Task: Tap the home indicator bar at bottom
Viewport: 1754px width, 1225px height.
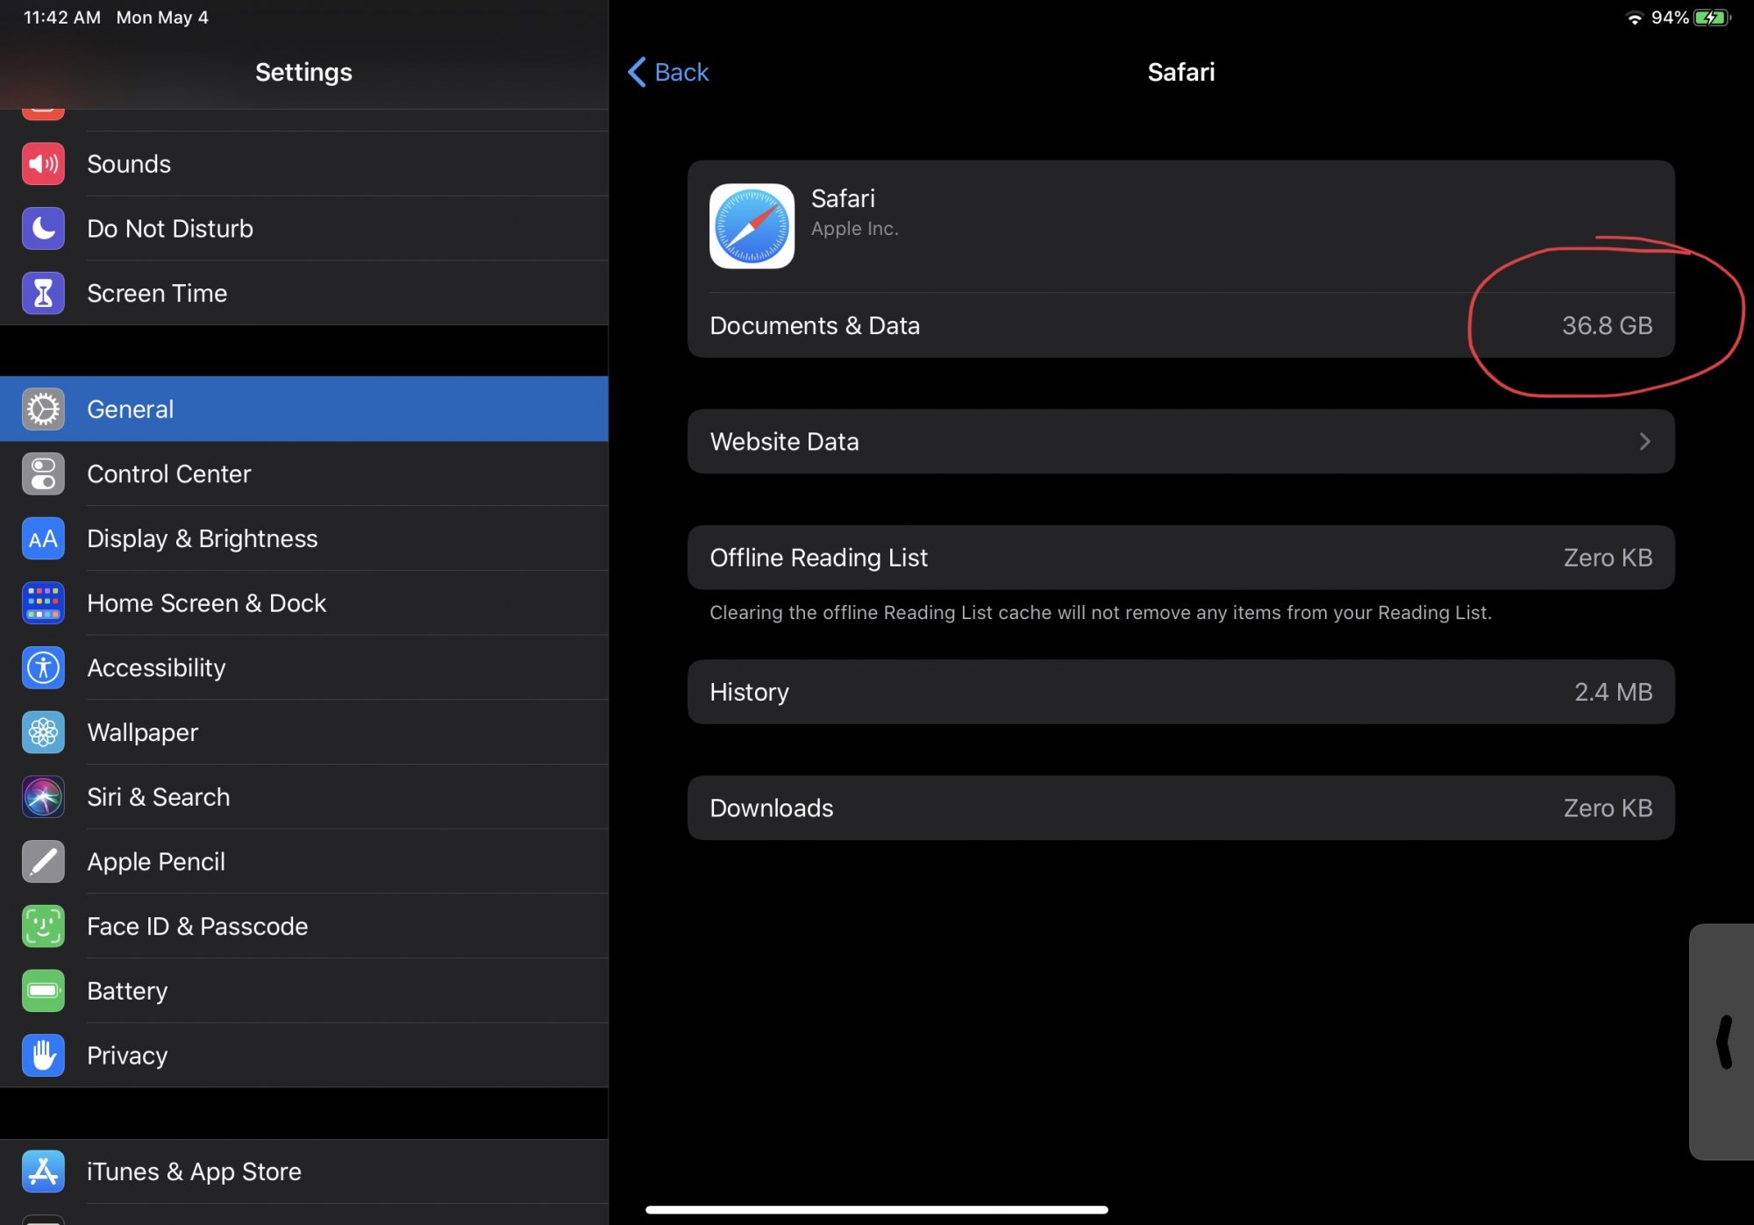Action: [876, 1210]
